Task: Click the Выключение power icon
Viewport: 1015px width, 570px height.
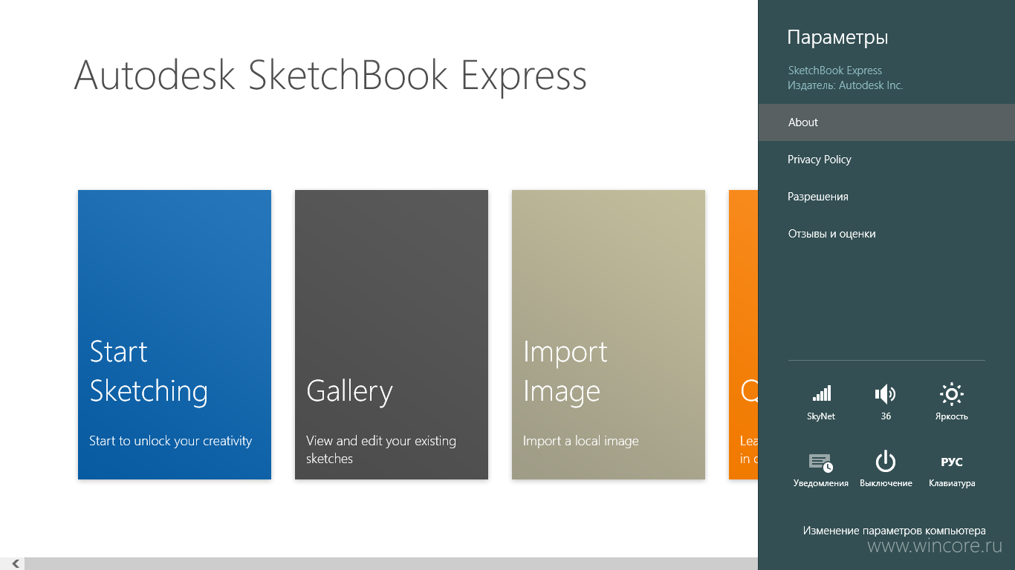Action: coord(886,462)
